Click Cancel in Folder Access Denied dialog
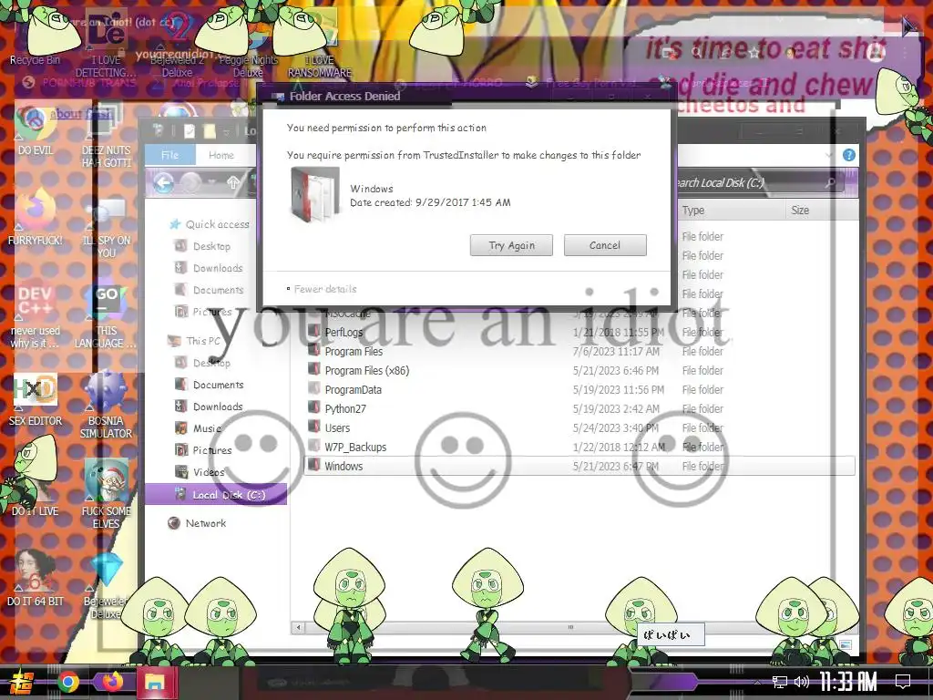Viewport: 933px width, 700px height. coord(605,245)
